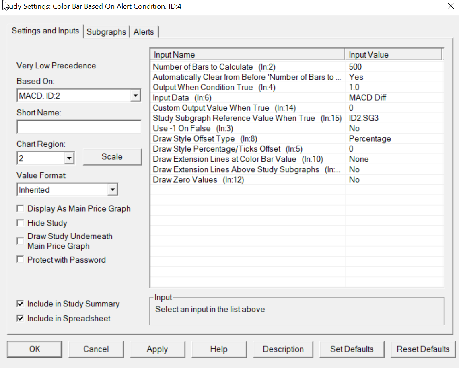Screen dimensions: 459x368
Task: Select Draw Style Percentage/Ticks Offset row
Action: tap(297, 149)
